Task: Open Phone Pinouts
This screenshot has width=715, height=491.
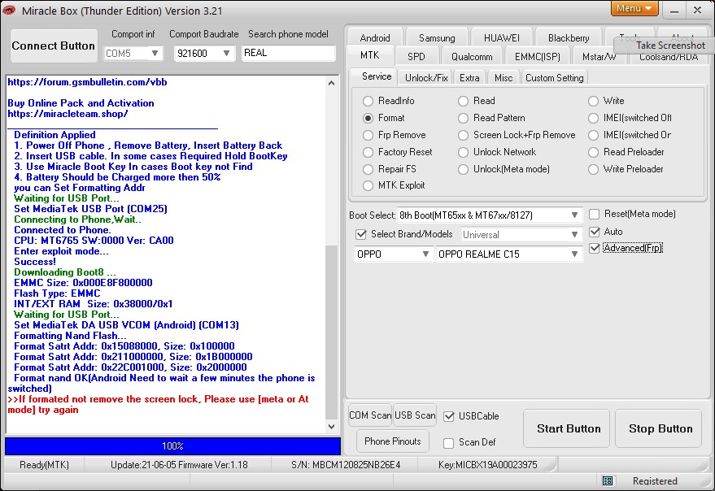Action: click(x=393, y=441)
